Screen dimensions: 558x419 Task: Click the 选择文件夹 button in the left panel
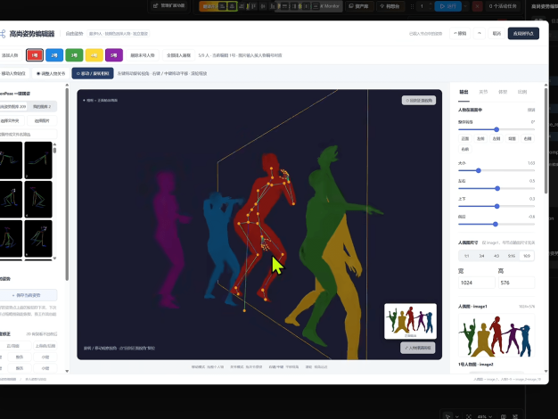coord(11,120)
